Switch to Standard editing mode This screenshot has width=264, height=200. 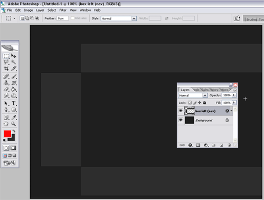tap(6, 148)
